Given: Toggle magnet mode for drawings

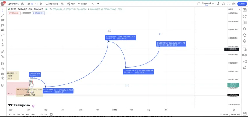Looking at the screenshot, I should [x=3, y=63].
